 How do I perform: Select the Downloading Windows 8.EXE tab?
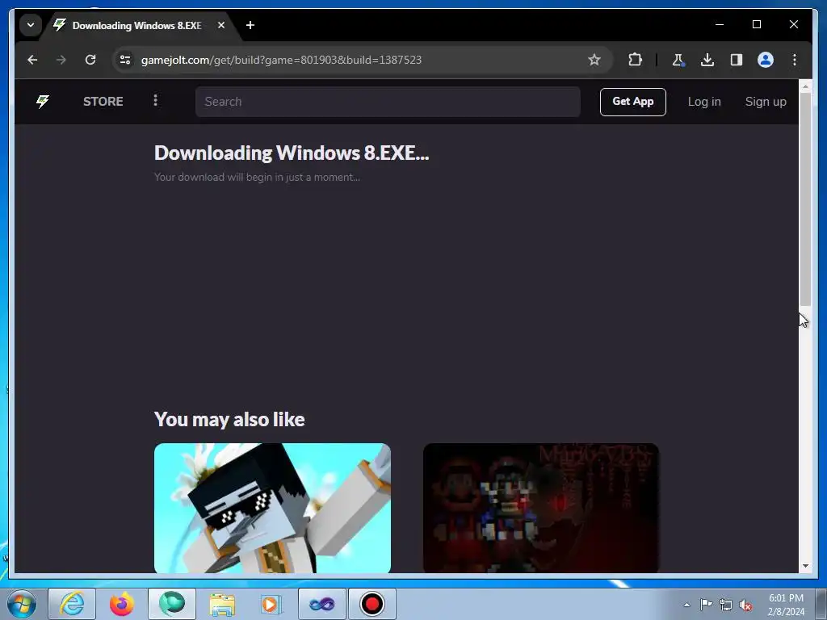pyautogui.click(x=136, y=25)
